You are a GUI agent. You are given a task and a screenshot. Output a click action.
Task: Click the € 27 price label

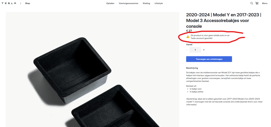coord(189,31)
